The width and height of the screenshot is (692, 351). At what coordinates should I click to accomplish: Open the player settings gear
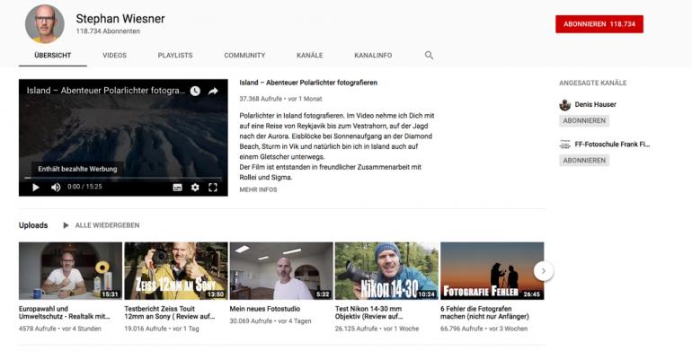point(195,188)
